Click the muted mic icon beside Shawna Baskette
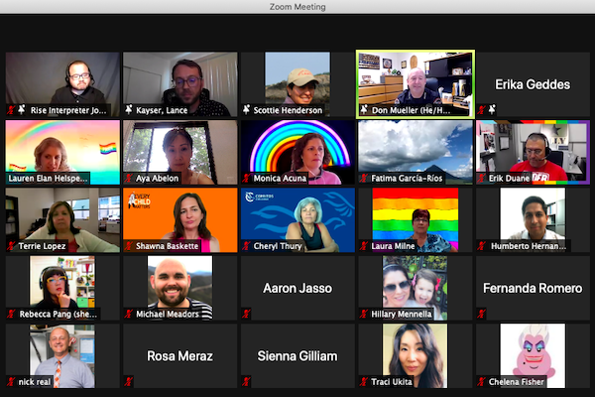The width and height of the screenshot is (595, 397). pyautogui.click(x=129, y=246)
